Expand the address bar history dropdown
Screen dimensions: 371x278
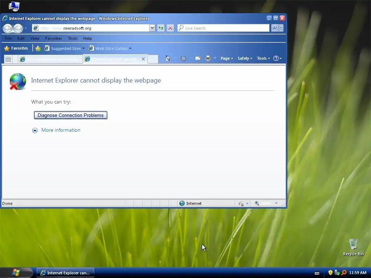point(152,28)
